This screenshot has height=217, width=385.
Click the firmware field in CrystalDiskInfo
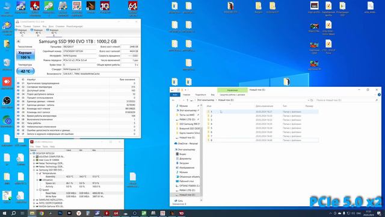click(79, 46)
